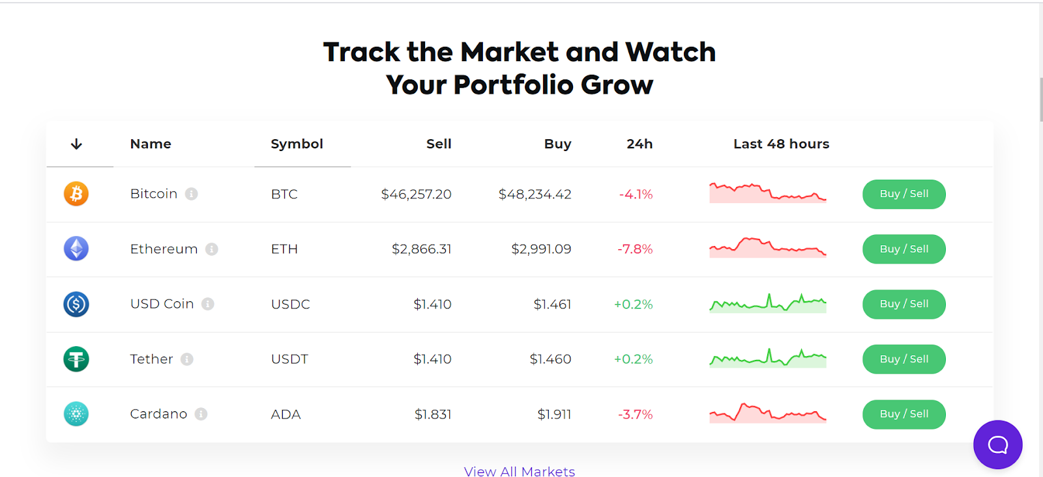Sort table by Symbol column header
Screen dimensions: 1043x477
[297, 144]
